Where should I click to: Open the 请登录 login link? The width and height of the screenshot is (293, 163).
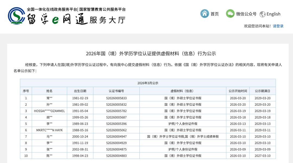click(x=278, y=26)
